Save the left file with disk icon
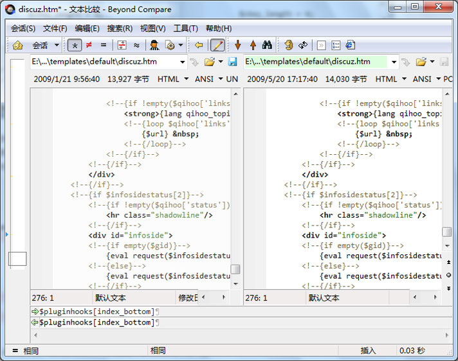The height and width of the screenshot is (361, 458). coord(232,62)
